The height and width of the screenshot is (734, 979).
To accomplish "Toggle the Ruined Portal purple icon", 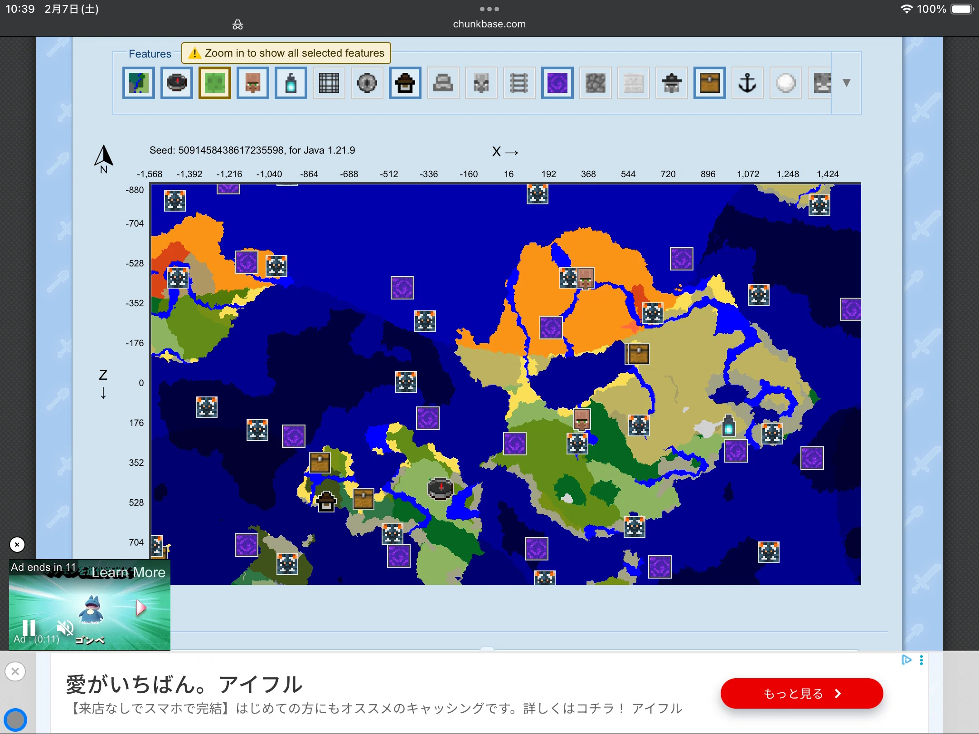I will tap(557, 83).
